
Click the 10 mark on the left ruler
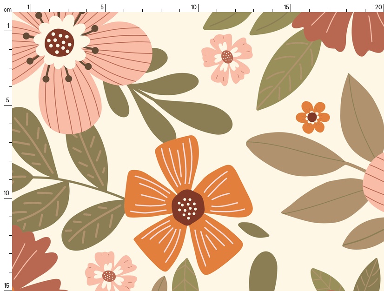[7, 193]
